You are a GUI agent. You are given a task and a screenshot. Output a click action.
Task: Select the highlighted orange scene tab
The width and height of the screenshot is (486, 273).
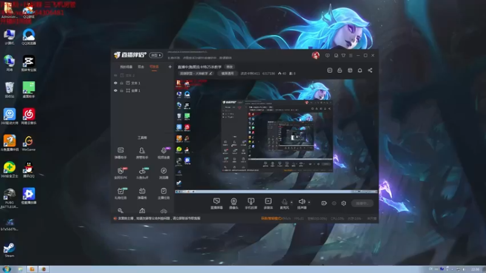[x=154, y=67]
